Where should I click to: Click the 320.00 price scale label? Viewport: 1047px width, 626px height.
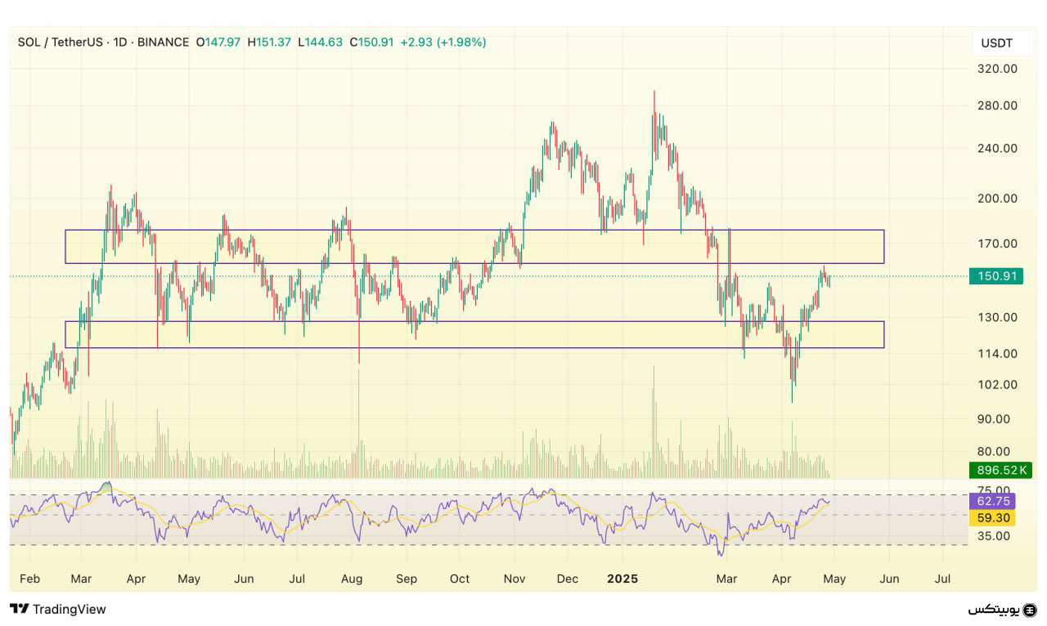click(x=997, y=69)
